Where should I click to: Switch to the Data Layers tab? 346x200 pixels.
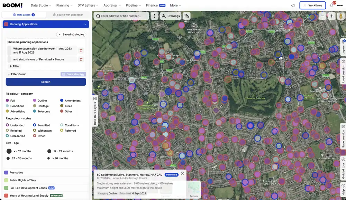tap(24, 15)
